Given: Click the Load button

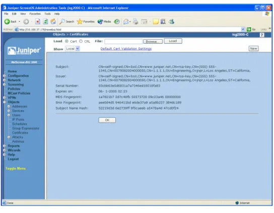Looking at the screenshot, I should tap(173, 41).
